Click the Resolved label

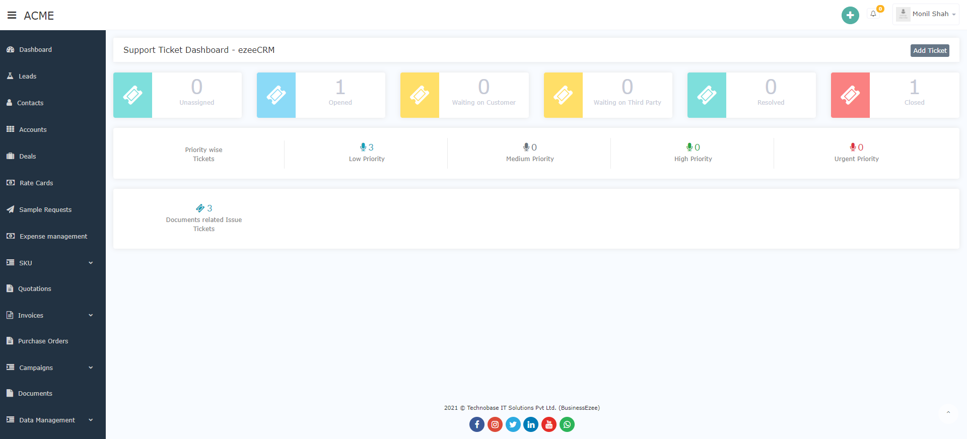point(771,103)
